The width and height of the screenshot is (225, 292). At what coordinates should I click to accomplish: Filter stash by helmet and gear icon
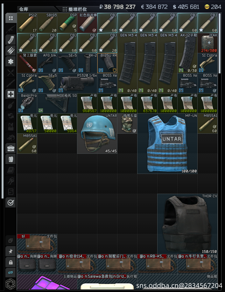(11, 138)
